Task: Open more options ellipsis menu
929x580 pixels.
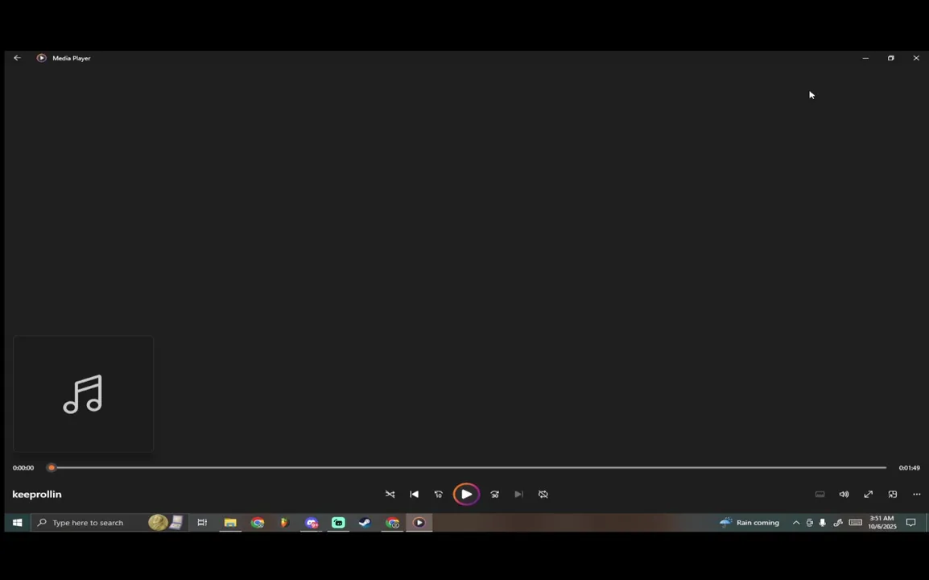Action: point(917,494)
